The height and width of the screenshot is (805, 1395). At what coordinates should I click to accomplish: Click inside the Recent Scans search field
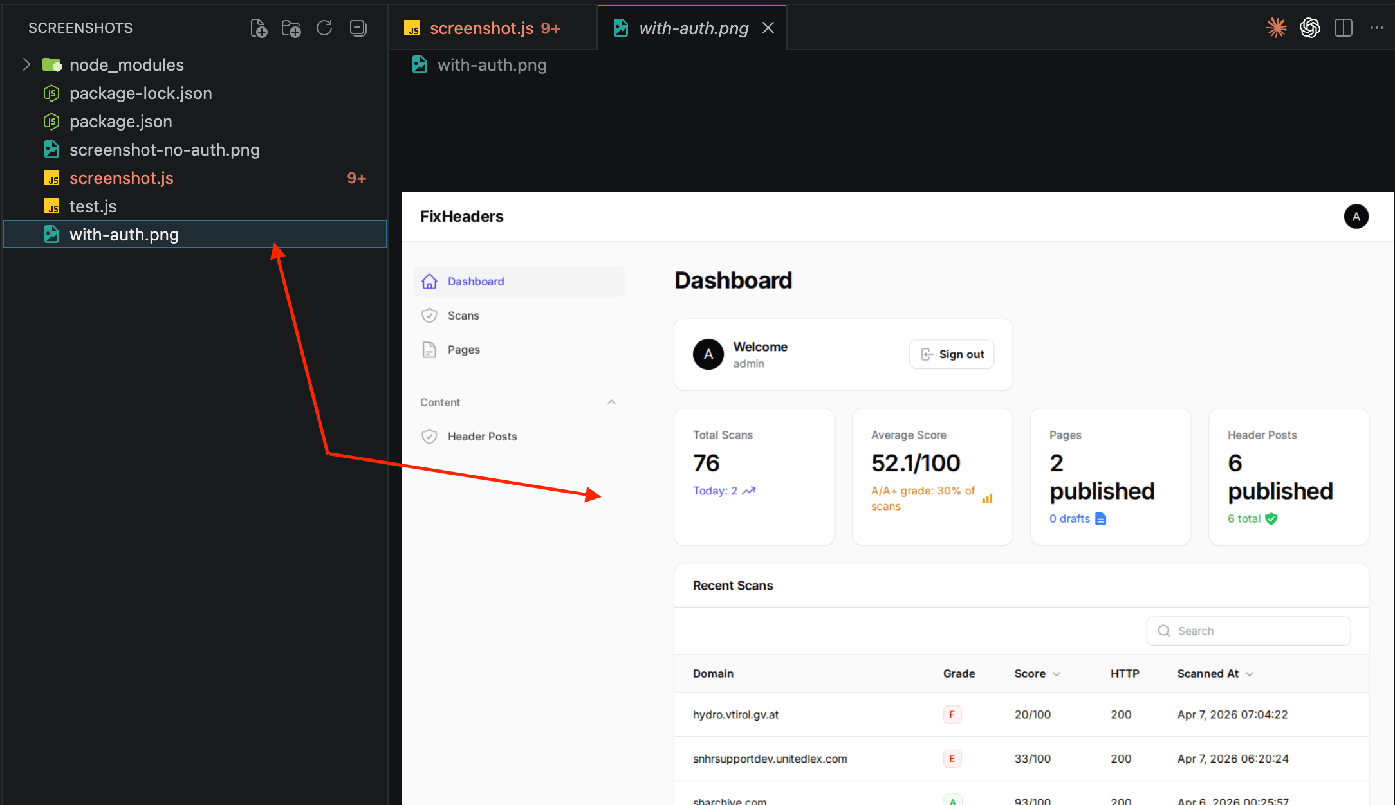(x=1248, y=631)
